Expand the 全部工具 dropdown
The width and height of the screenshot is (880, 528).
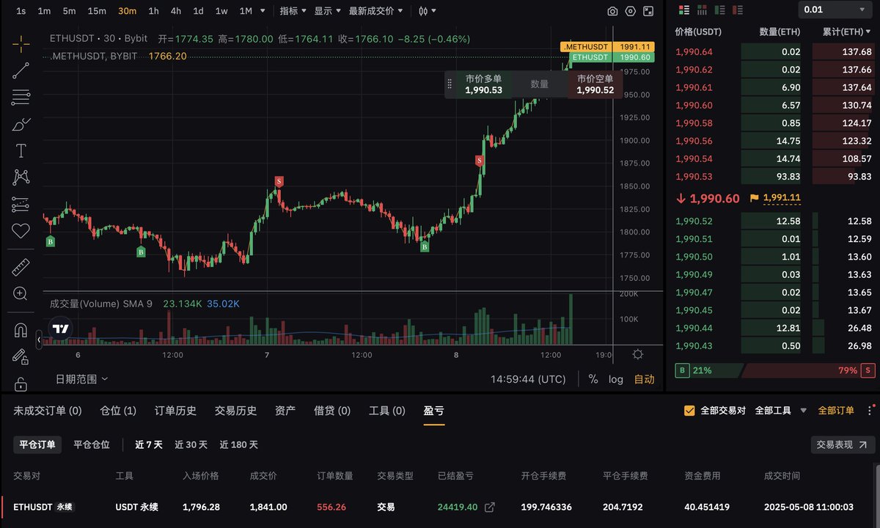click(781, 411)
